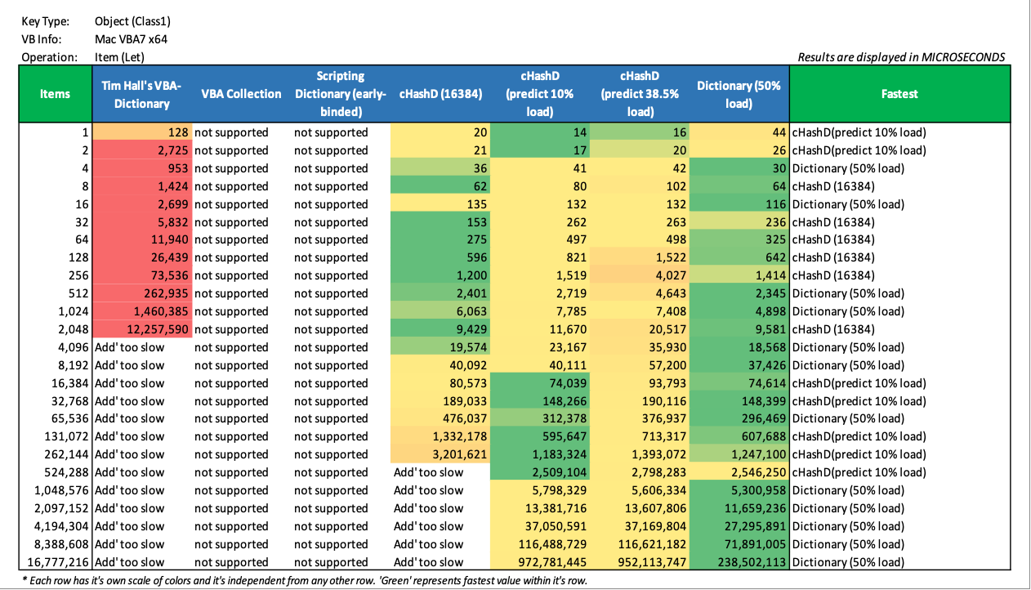Select the Tim Hall's VBA-Dictionary header
Image resolution: width=1031 pixels, height=590 pixels.
click(x=142, y=94)
